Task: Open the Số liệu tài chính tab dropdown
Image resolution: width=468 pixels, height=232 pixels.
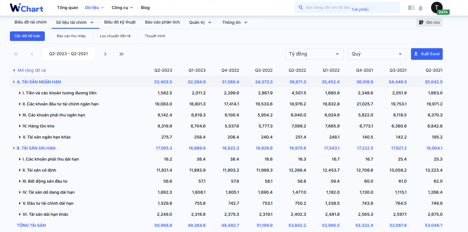Action: click(75, 22)
